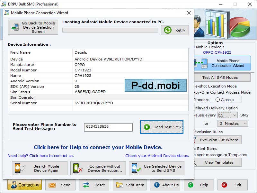Open Mobile Phone Connection Wizard phone icon

tap(204, 63)
